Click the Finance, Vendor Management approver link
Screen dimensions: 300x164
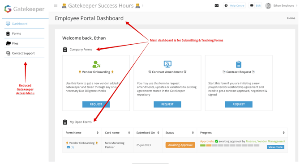click(266, 141)
